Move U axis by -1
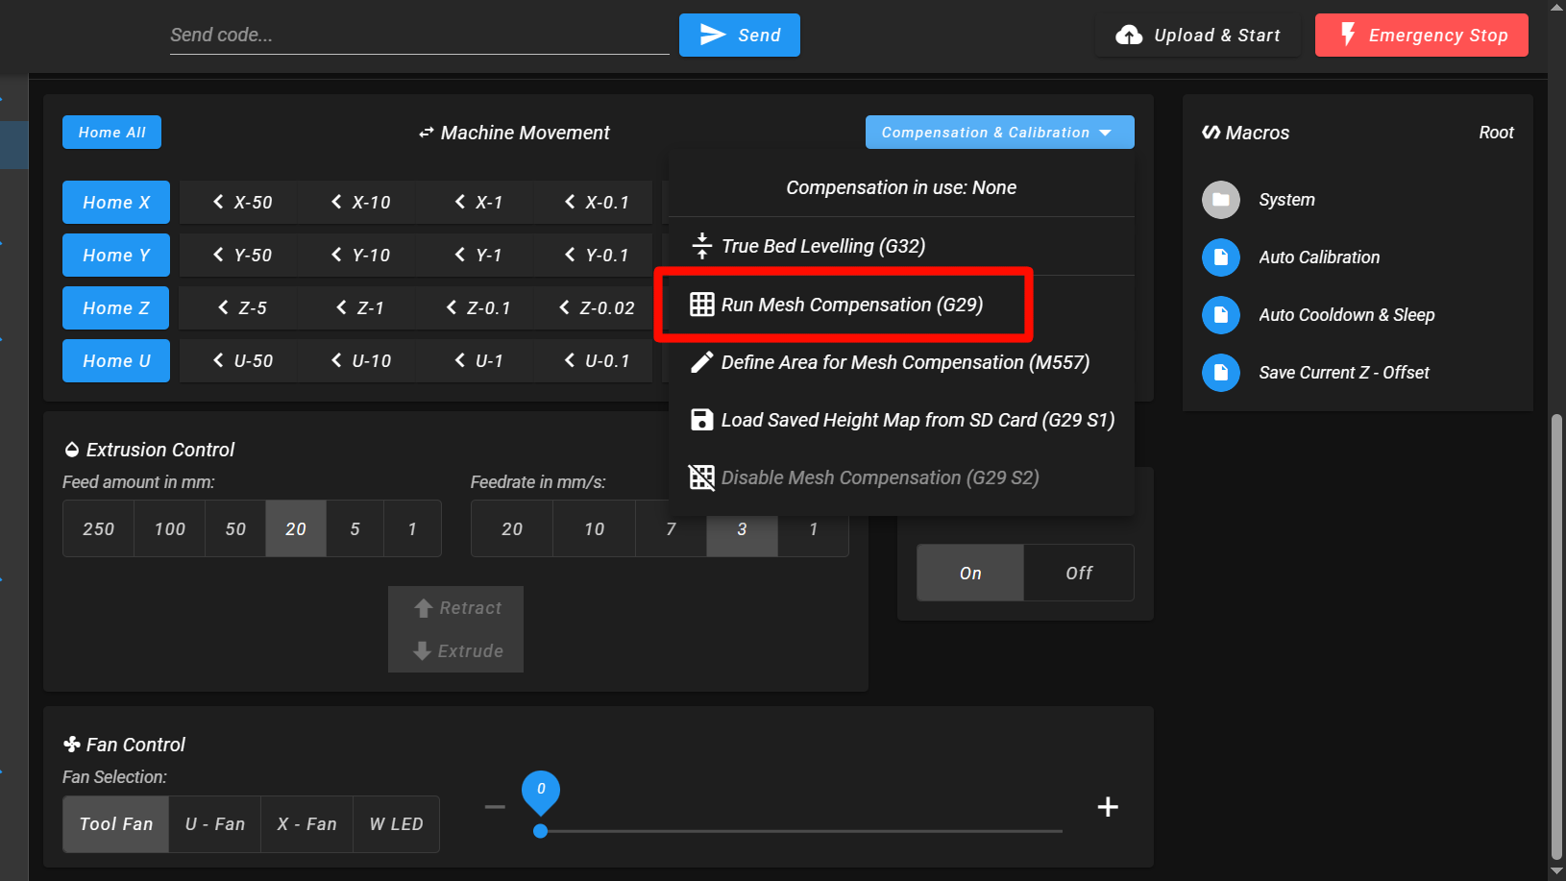The height and width of the screenshot is (881, 1566). point(478,361)
